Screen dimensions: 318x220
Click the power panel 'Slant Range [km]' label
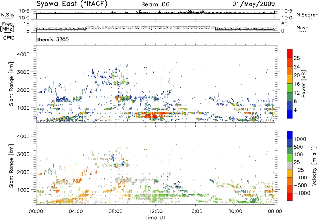pos(11,84)
